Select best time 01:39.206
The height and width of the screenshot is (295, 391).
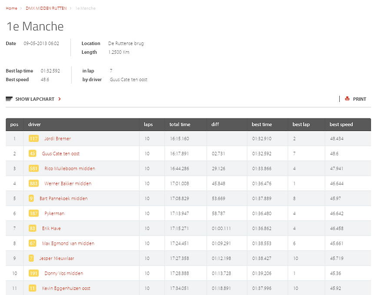[262, 273]
